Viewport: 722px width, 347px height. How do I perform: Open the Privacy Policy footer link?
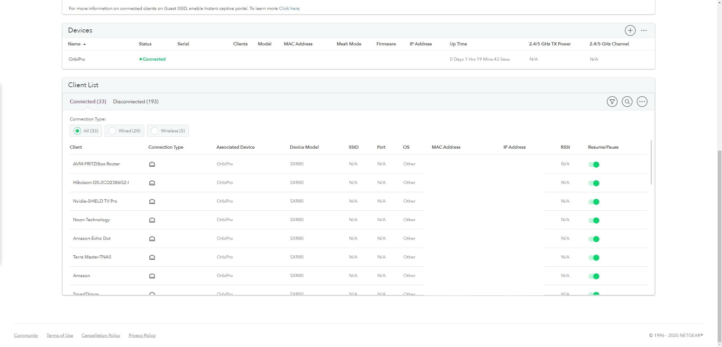(142, 335)
